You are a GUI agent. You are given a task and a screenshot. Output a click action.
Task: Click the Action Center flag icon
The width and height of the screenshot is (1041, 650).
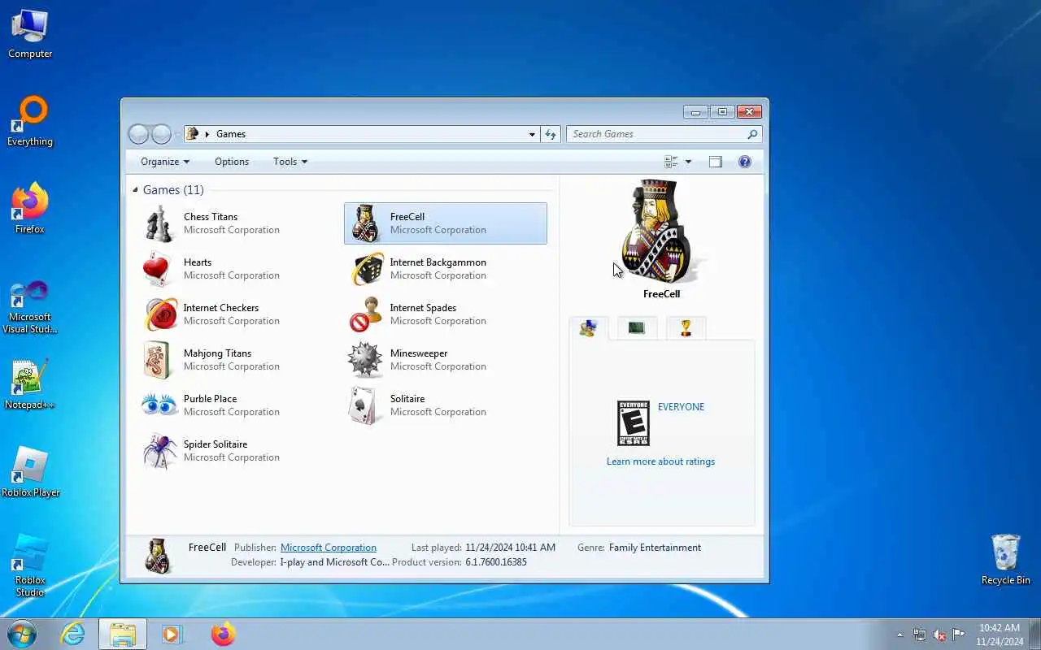959,635
